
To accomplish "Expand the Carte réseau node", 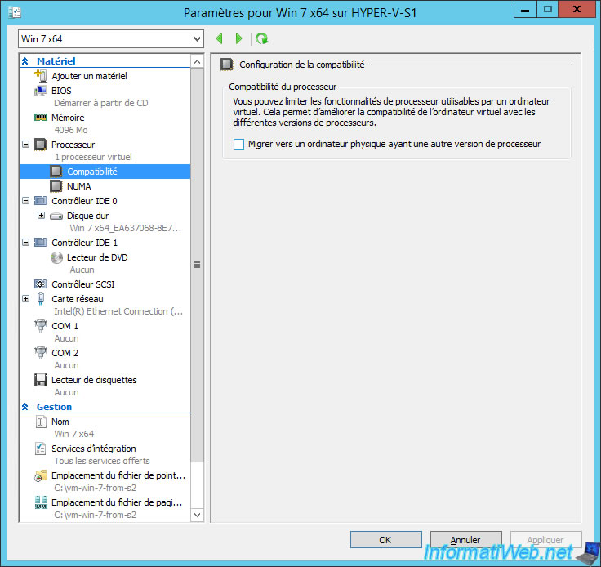I will click(x=25, y=299).
